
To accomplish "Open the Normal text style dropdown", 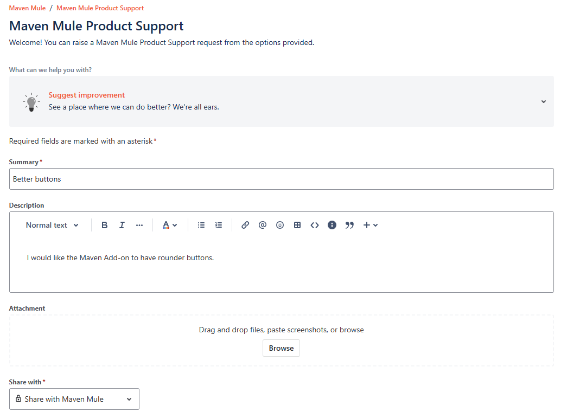I will 52,225.
